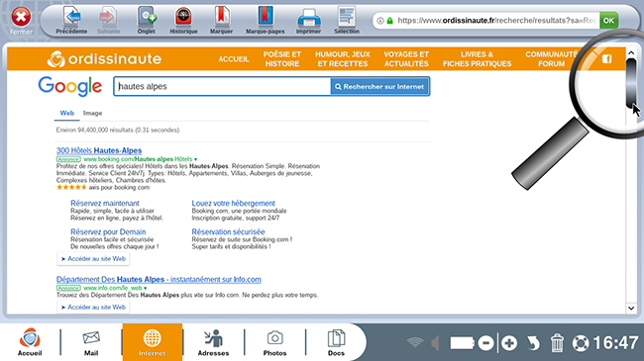Switch to the Image results tab
This screenshot has width=644, height=361.
click(x=92, y=113)
